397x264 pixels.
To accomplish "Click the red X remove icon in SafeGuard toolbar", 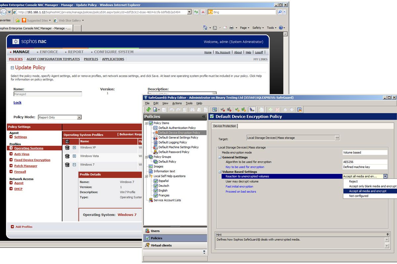I will [x=277, y=110].
